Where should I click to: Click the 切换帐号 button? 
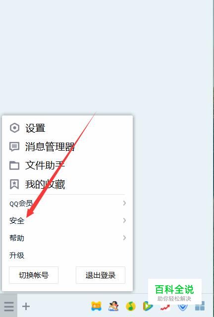pos(34,275)
